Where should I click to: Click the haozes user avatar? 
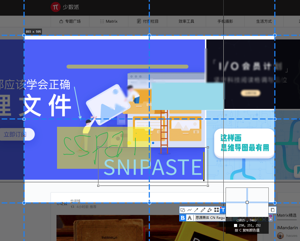coord(280,236)
